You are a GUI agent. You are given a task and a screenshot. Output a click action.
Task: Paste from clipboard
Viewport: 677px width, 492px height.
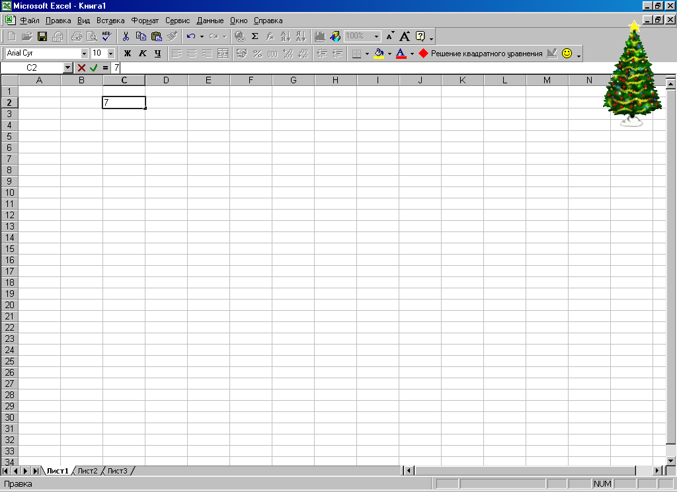[156, 36]
